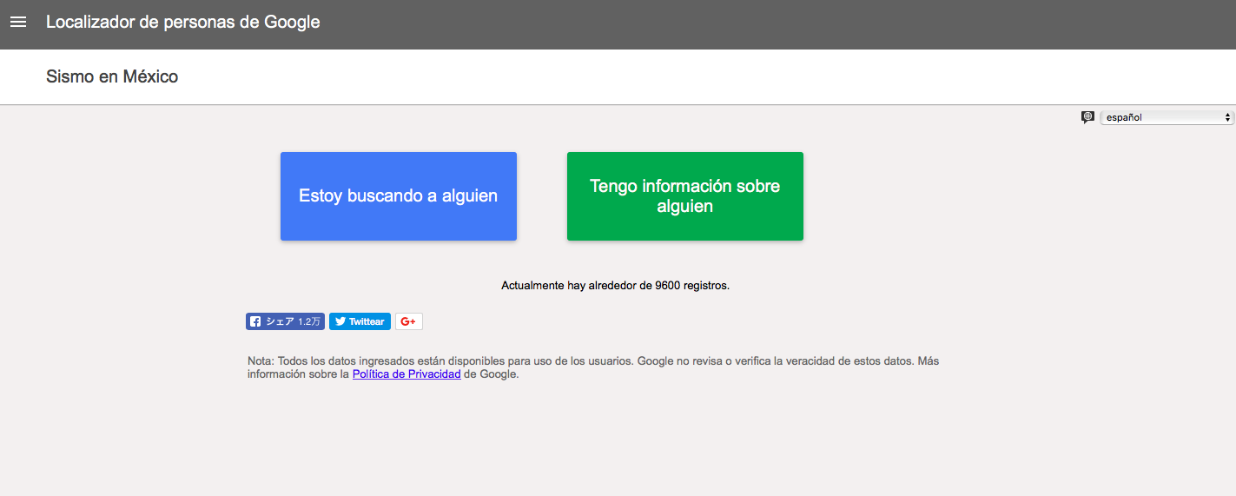Open the Política de Privacidad link
Screen dimensions: 1236x496
tap(406, 374)
